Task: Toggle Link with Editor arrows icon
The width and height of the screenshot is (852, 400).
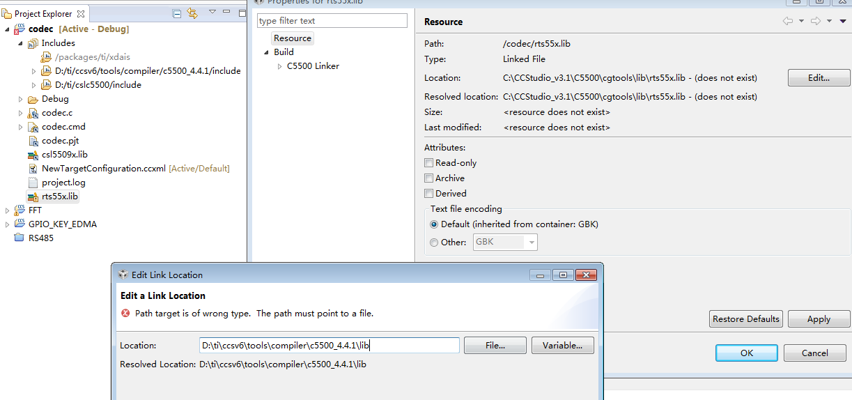Action: (193, 13)
